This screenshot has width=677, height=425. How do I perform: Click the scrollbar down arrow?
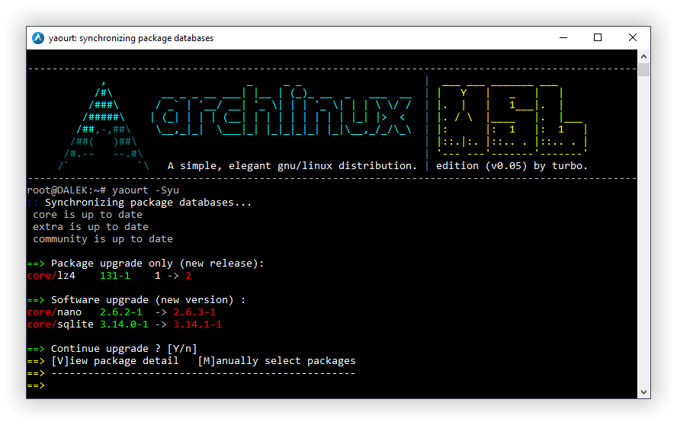(643, 392)
